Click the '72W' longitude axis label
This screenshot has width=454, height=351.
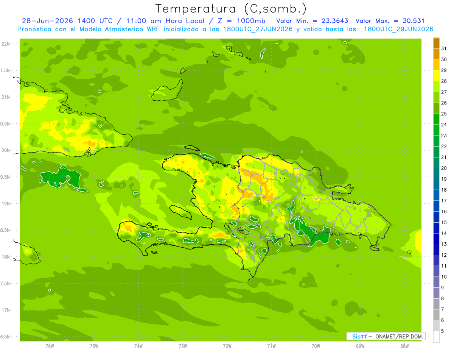tap(227, 346)
